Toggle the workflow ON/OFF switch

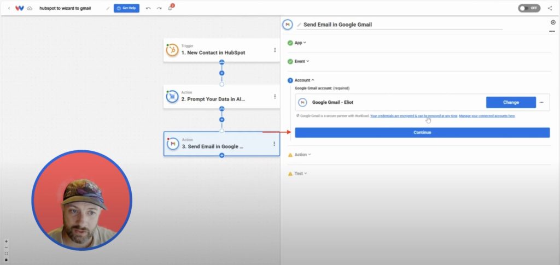tap(529, 8)
